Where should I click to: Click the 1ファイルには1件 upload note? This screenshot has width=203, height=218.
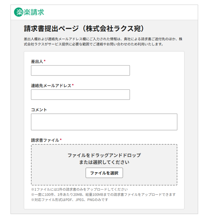tap(79, 189)
